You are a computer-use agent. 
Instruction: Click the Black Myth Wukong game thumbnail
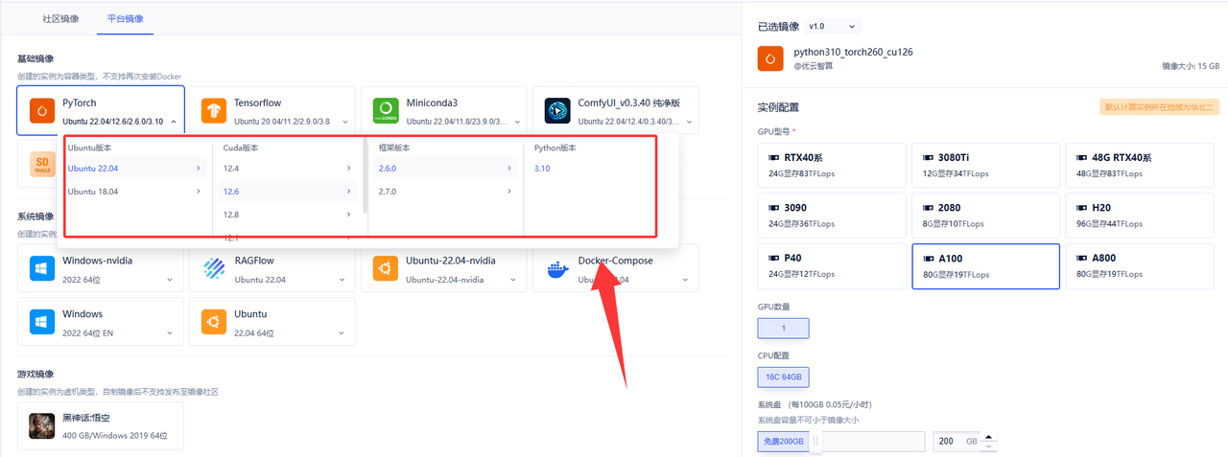point(42,425)
